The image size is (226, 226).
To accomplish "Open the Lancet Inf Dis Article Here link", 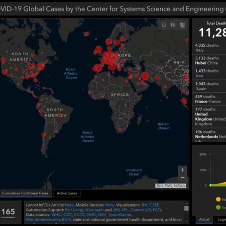I will click(x=69, y=205).
